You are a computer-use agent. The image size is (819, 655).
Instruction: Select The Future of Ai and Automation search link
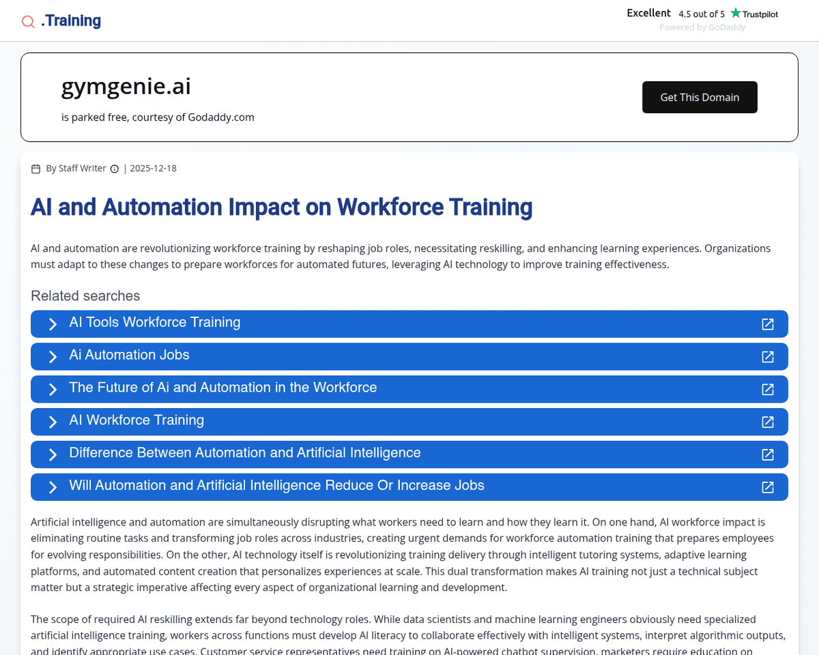tap(222, 388)
